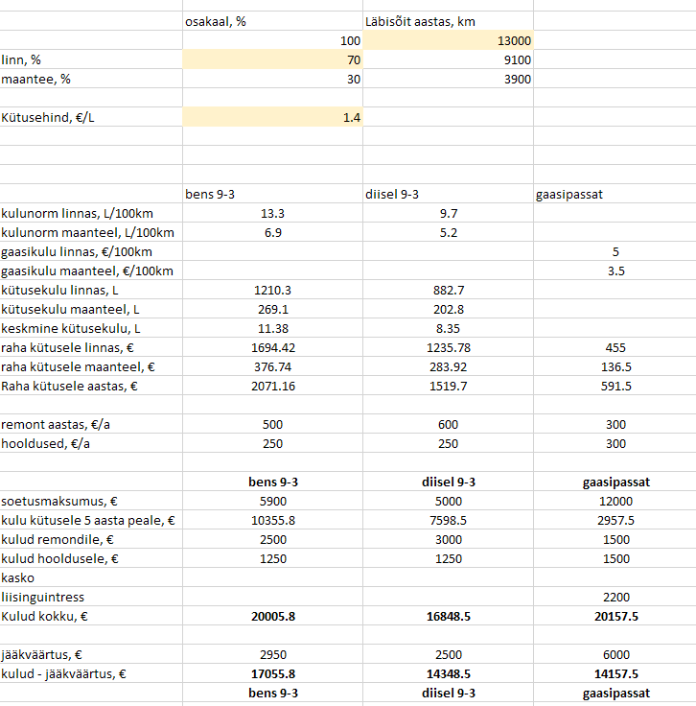Click the gas yearly fuel cost 591.5
Viewport: 696px width, 706px height.
click(x=615, y=386)
